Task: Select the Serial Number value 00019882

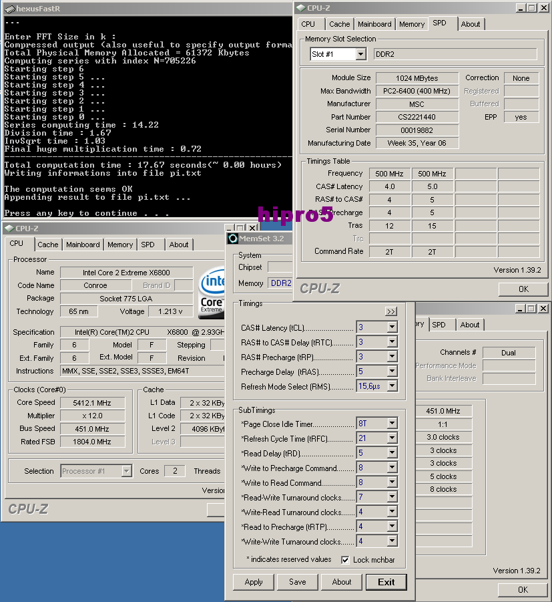Action: [x=417, y=130]
